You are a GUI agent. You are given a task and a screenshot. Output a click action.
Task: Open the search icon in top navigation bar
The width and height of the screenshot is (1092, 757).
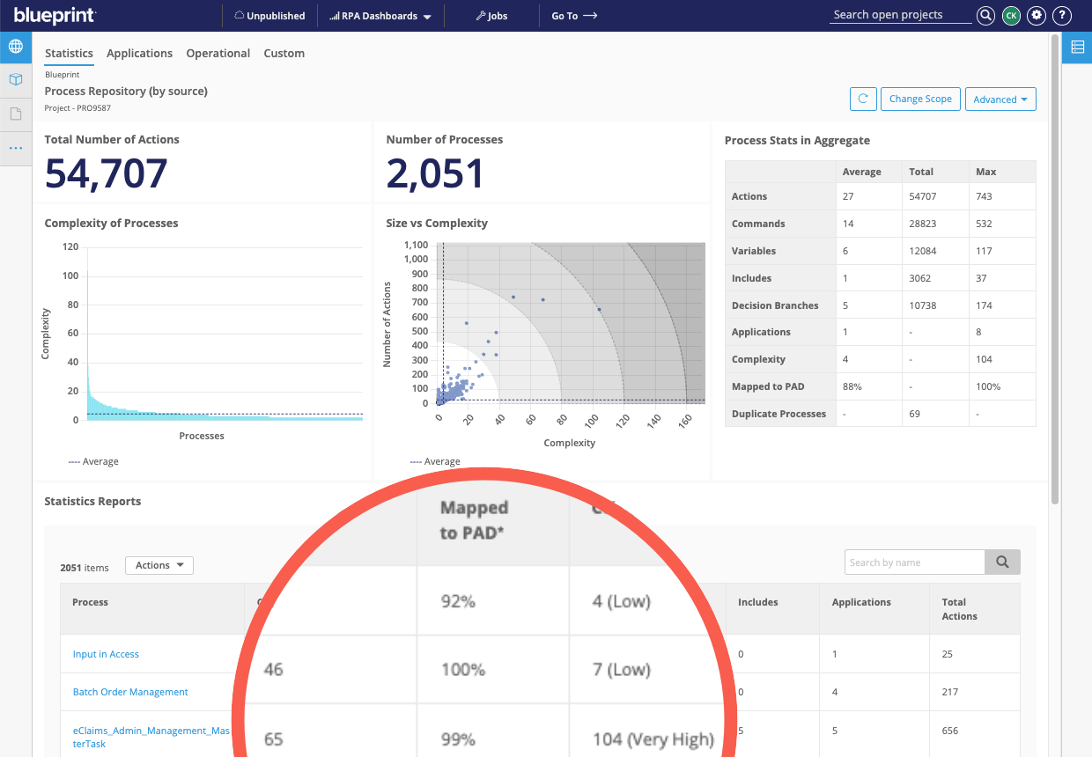(985, 15)
